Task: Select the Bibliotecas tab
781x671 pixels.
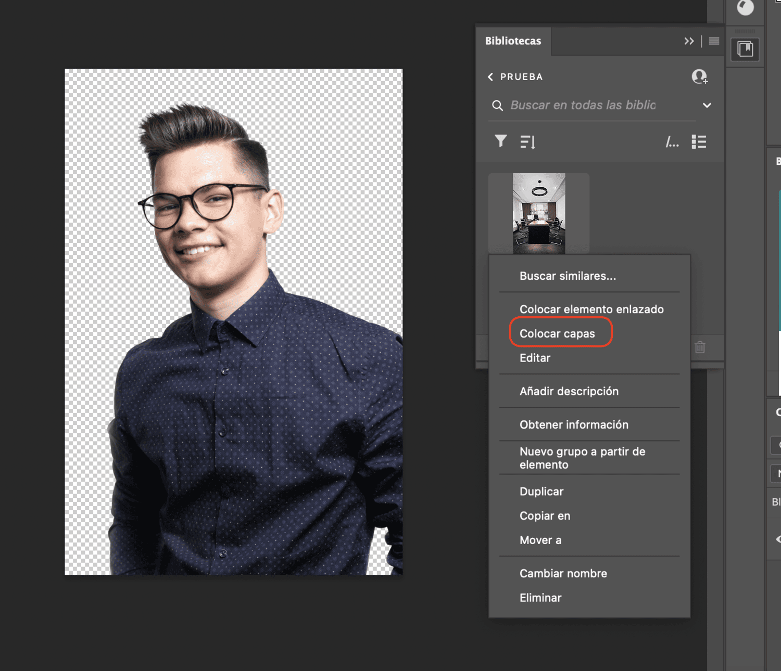Action: click(x=513, y=41)
